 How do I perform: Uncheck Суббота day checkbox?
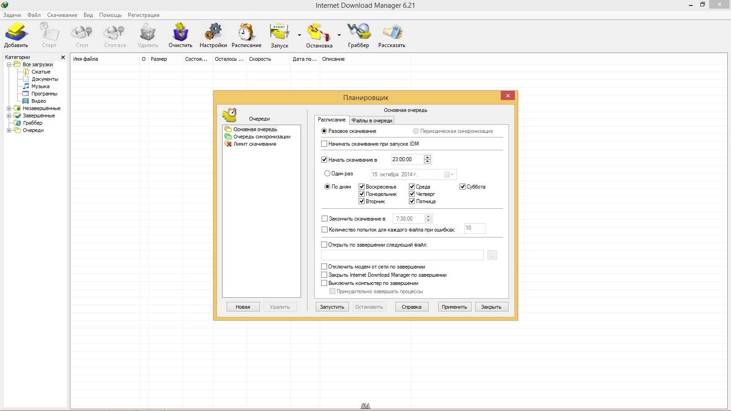(462, 187)
